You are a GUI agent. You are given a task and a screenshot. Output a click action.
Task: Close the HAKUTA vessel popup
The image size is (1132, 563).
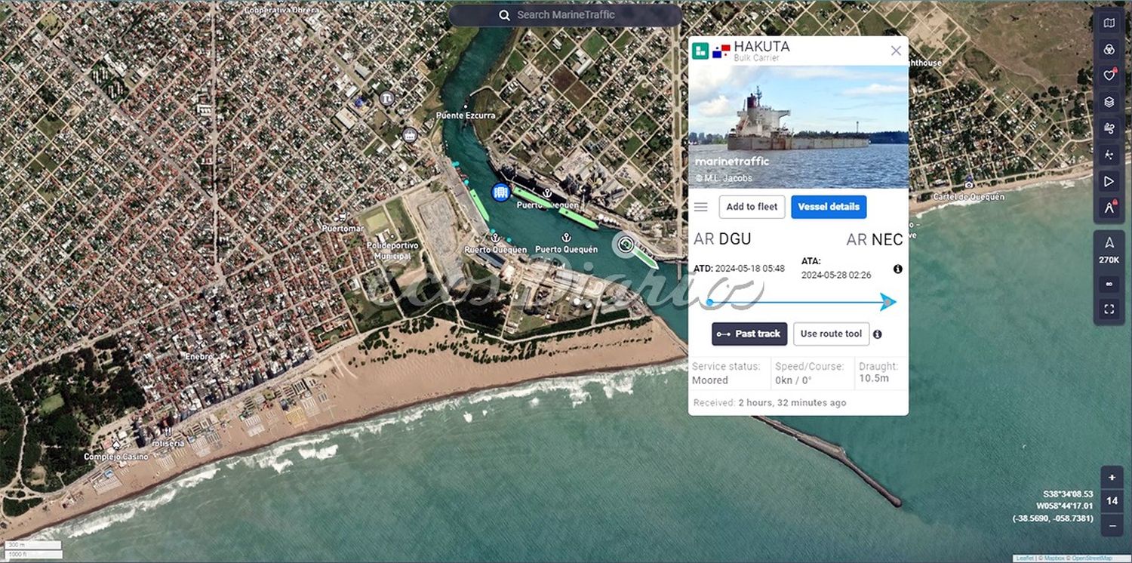coord(896,51)
